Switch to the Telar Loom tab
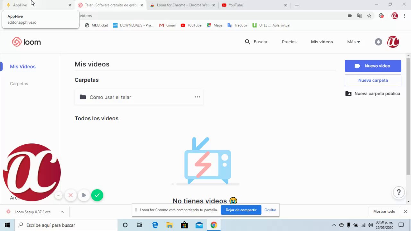411x231 pixels. pos(110,5)
